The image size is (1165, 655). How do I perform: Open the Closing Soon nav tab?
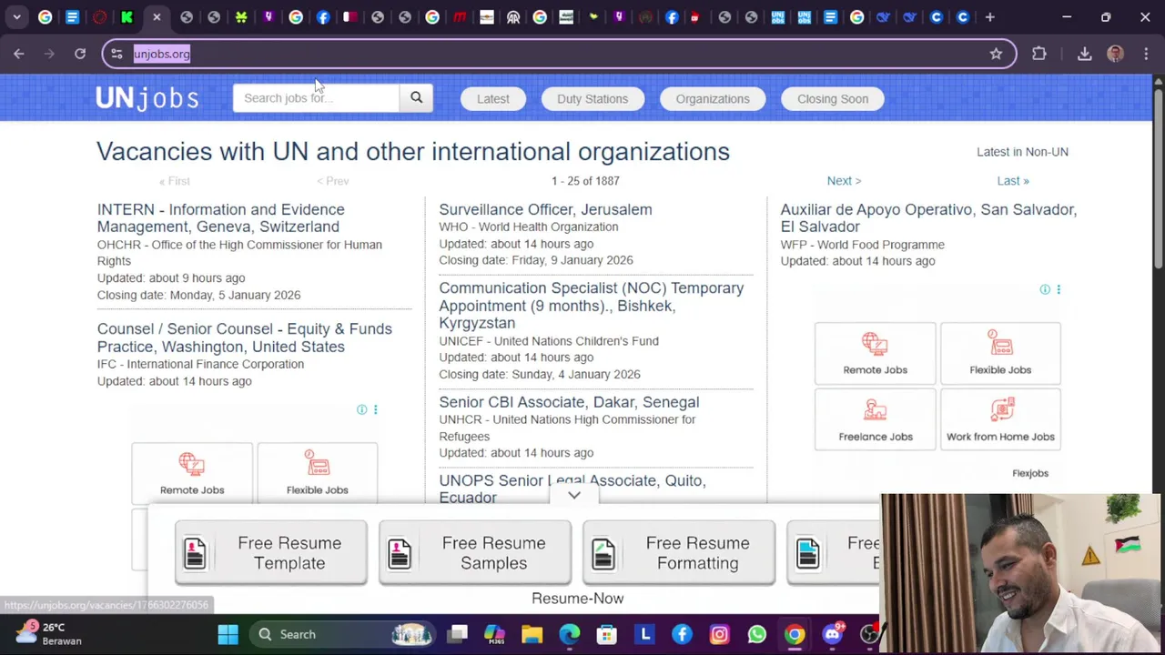pos(833,98)
